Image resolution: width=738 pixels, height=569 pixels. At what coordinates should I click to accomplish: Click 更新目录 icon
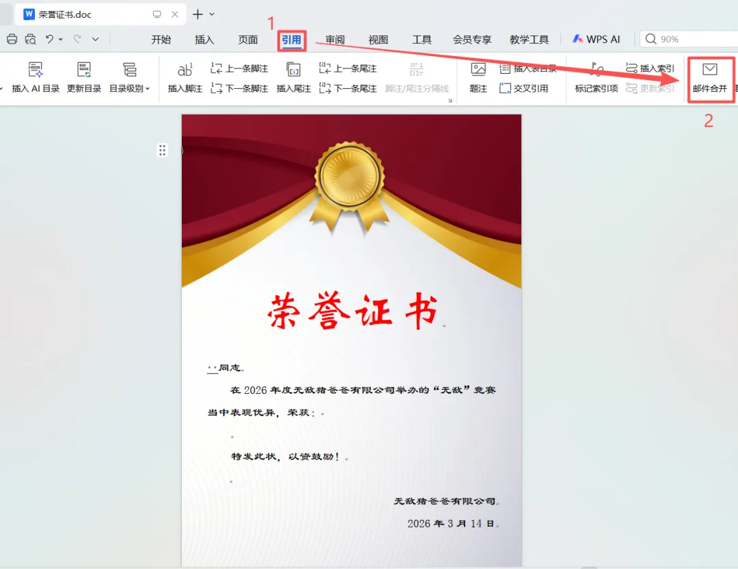click(x=84, y=78)
